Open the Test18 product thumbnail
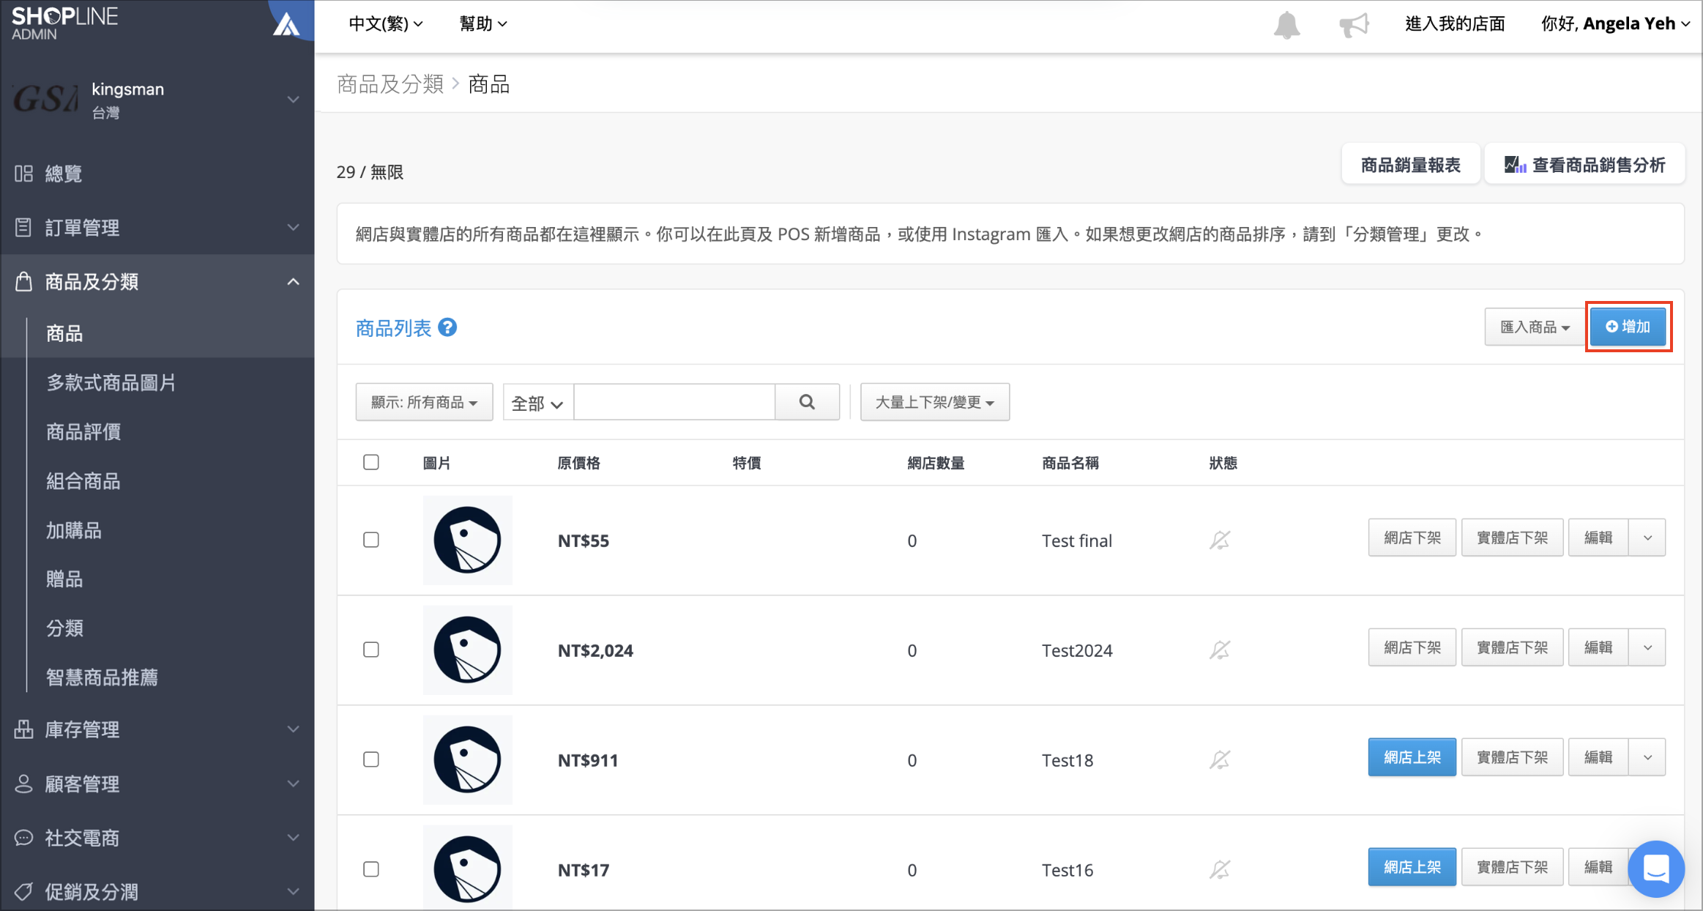The width and height of the screenshot is (1703, 911). point(467,760)
